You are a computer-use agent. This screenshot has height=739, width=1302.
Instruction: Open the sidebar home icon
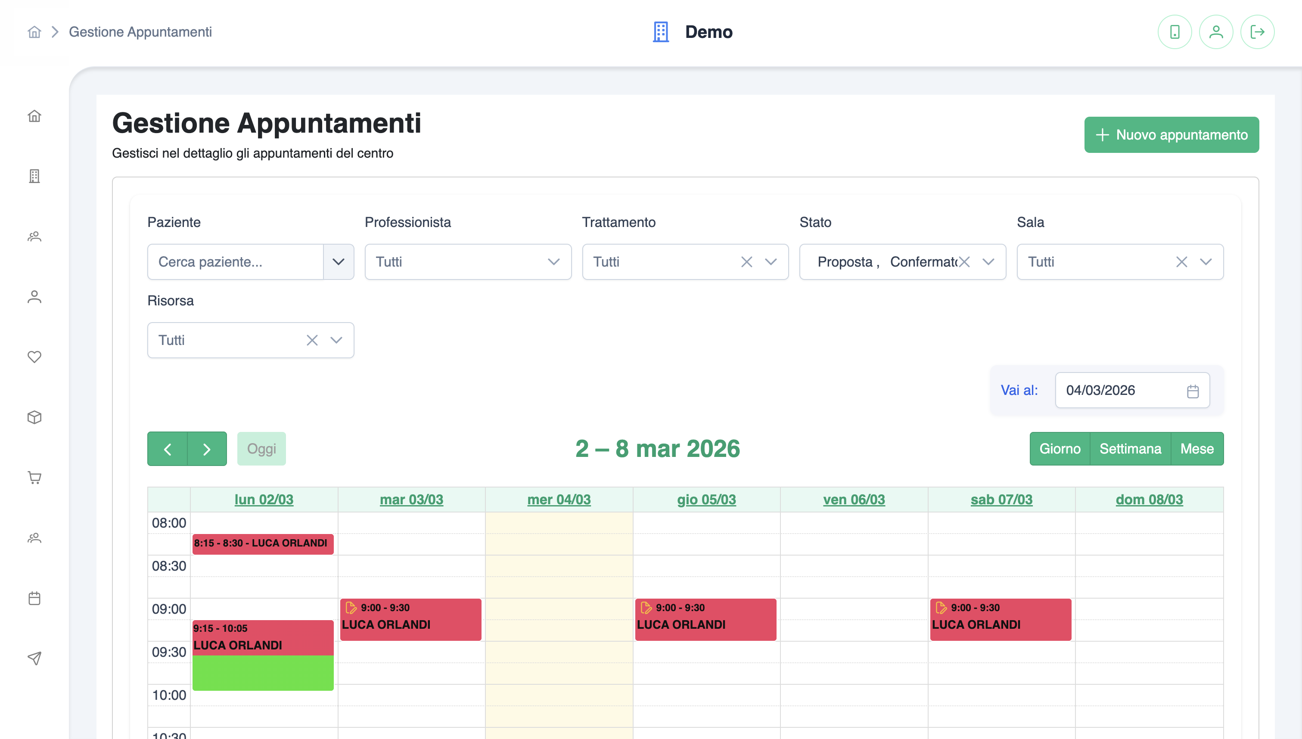coord(34,116)
